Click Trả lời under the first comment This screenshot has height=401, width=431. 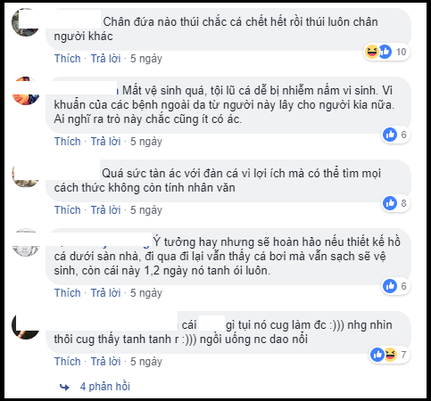(105, 59)
